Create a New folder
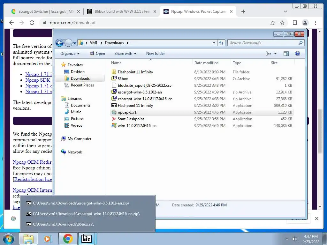327x245 pixels. tap(156, 54)
